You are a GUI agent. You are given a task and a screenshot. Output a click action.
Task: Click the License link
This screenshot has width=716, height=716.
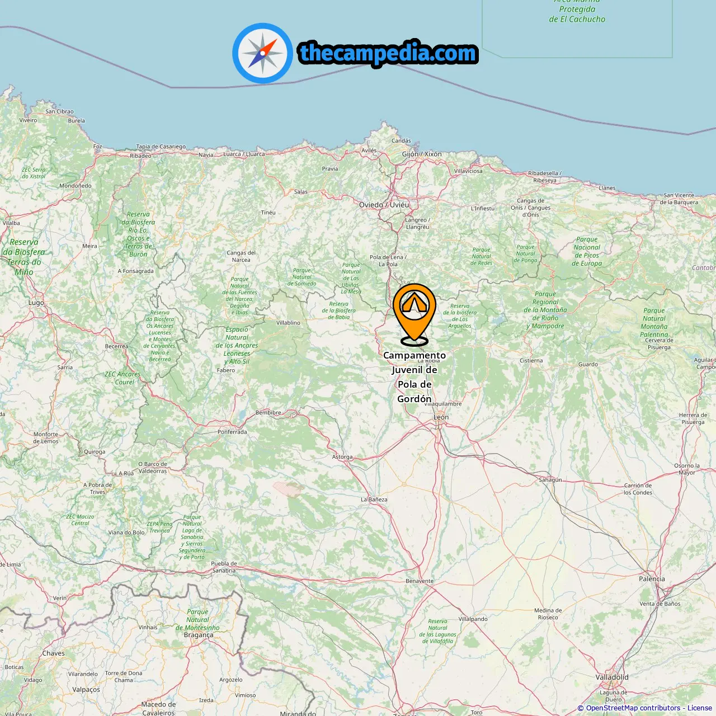pos(700,708)
